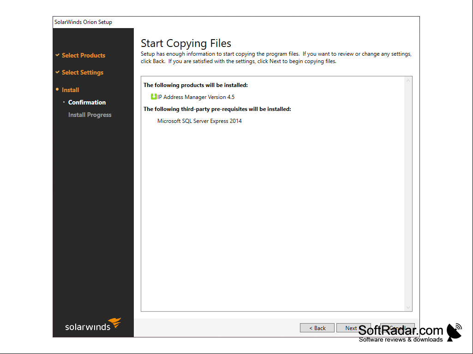Click the 'third-party pre-requisites' heading
The width and height of the screenshot is (473, 354).
click(x=217, y=109)
